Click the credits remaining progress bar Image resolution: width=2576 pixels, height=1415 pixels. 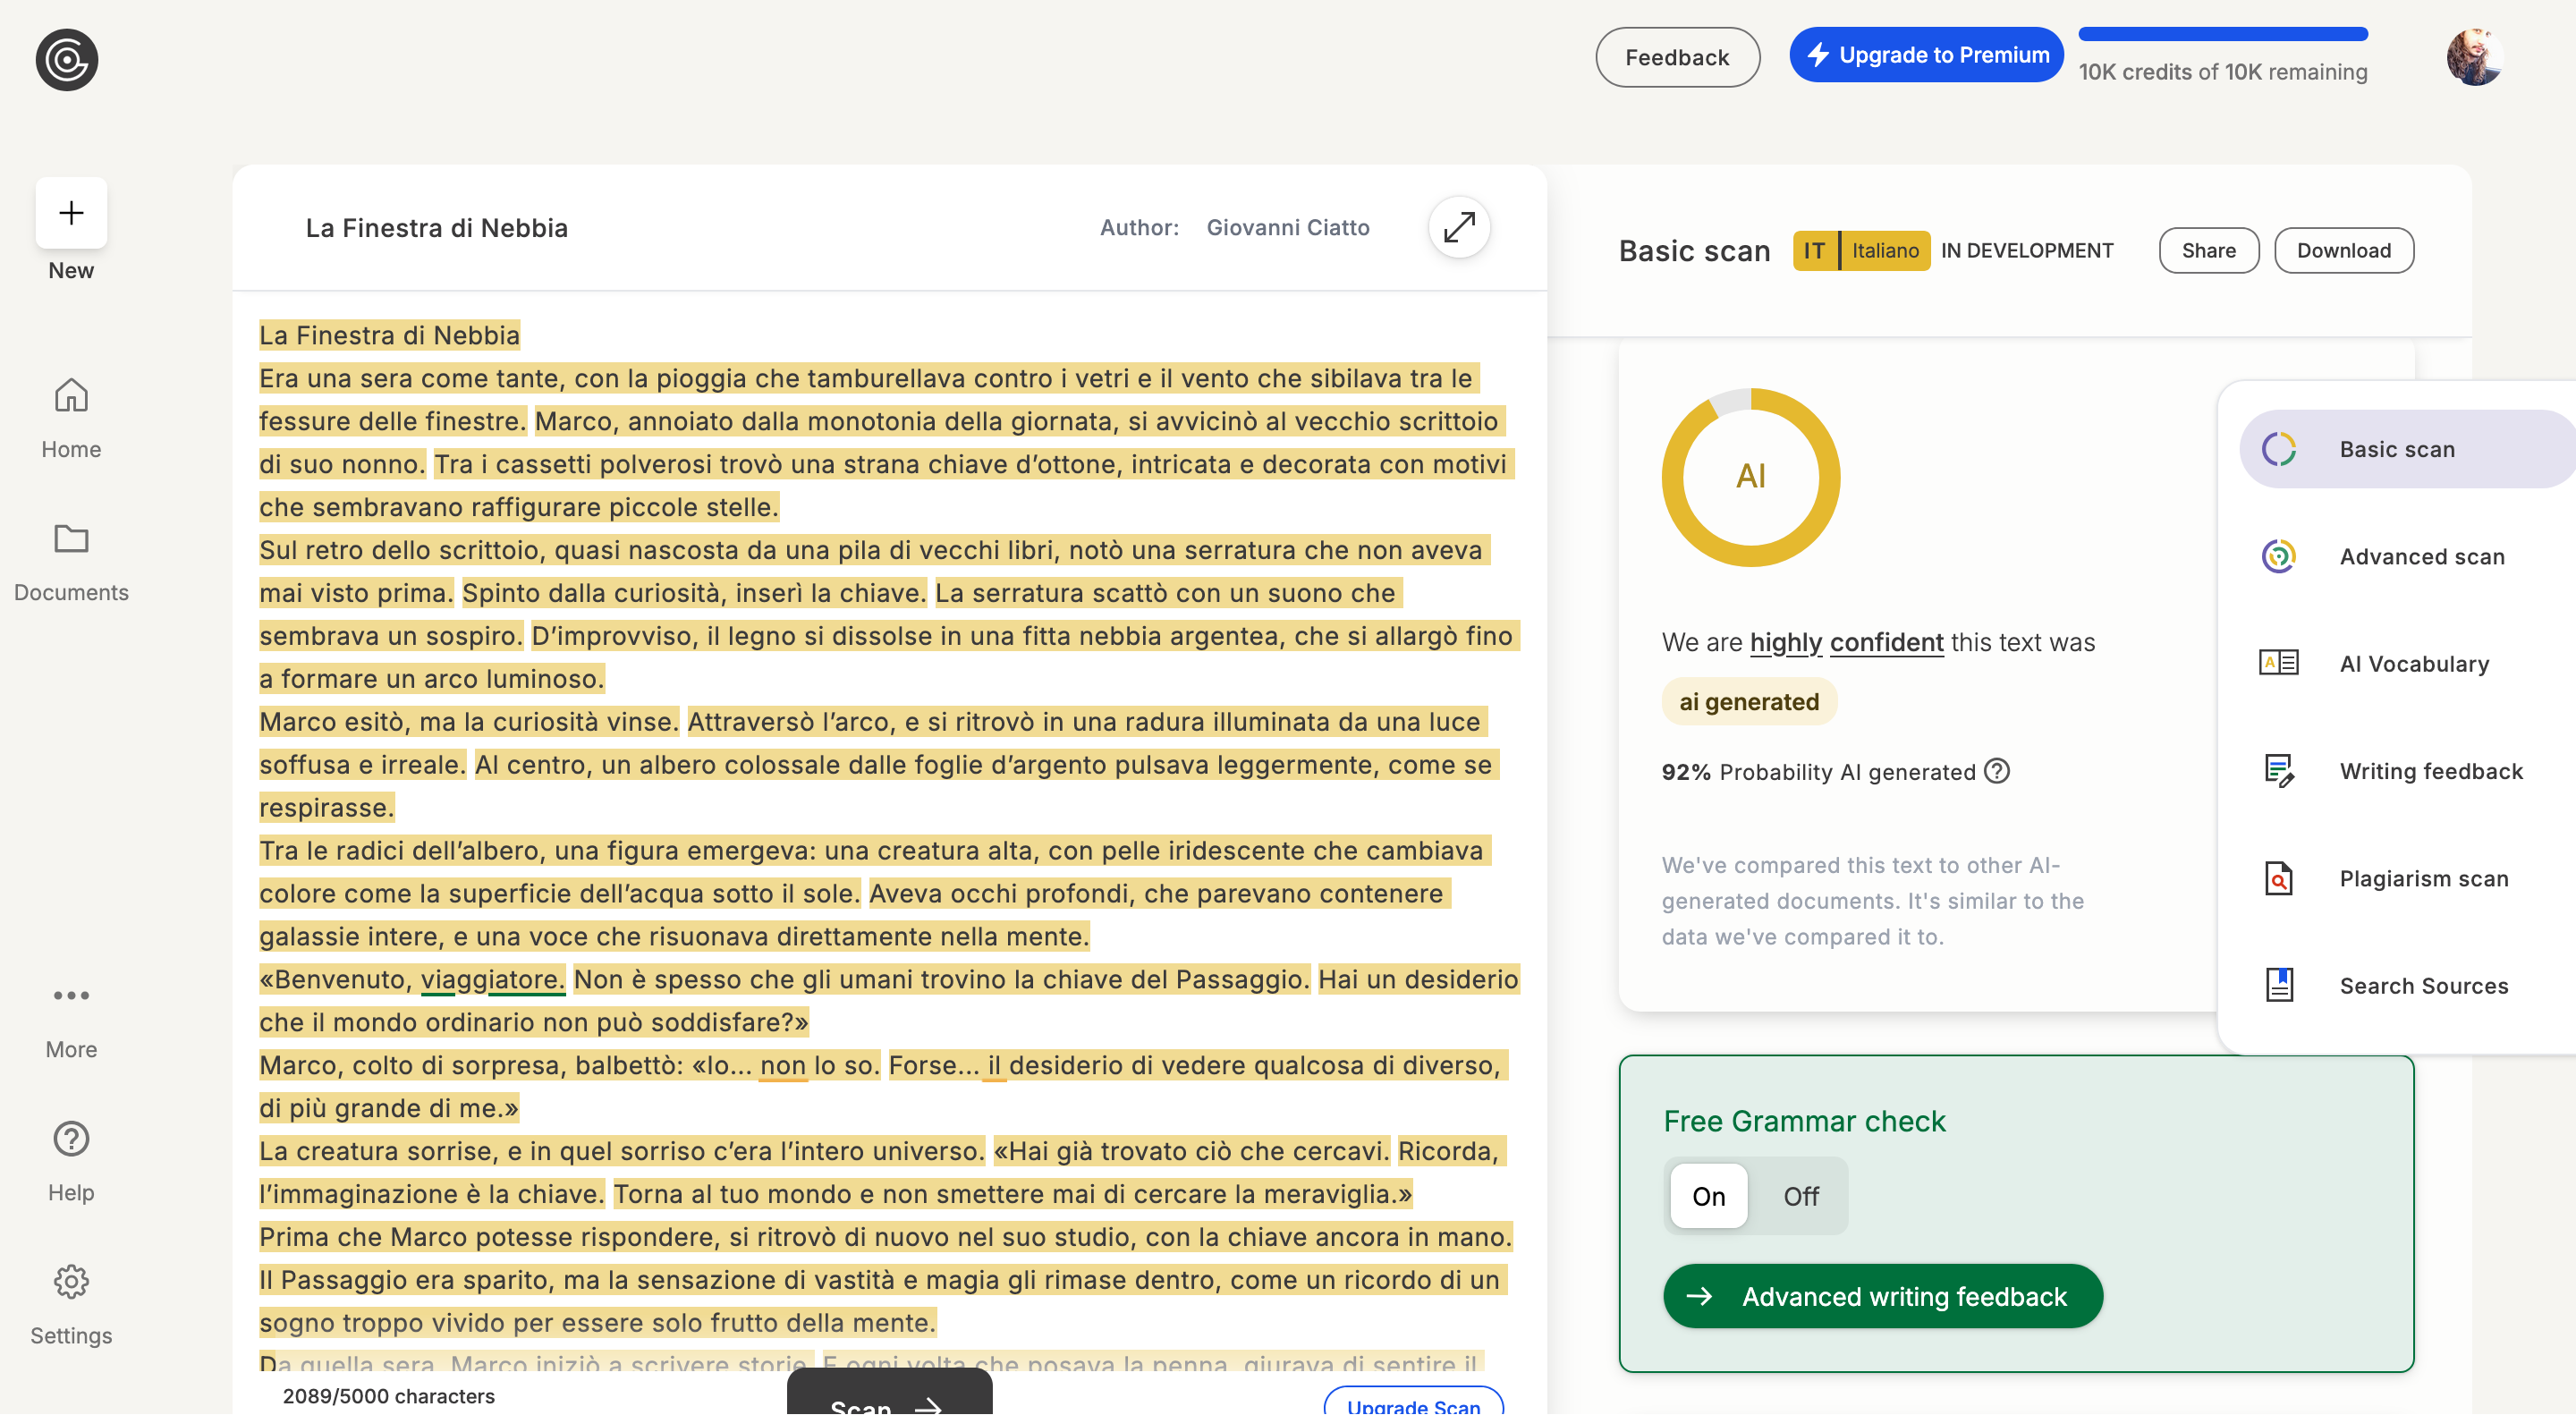tap(2222, 34)
